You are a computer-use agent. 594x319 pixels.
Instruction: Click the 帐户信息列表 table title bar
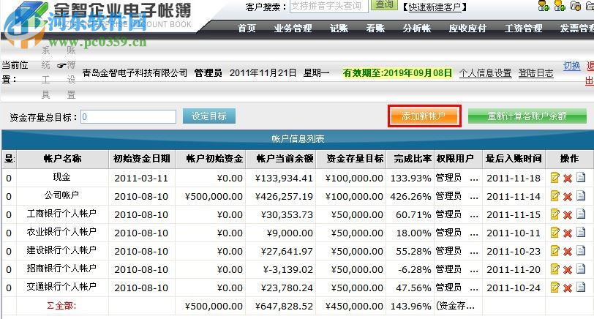click(x=298, y=139)
